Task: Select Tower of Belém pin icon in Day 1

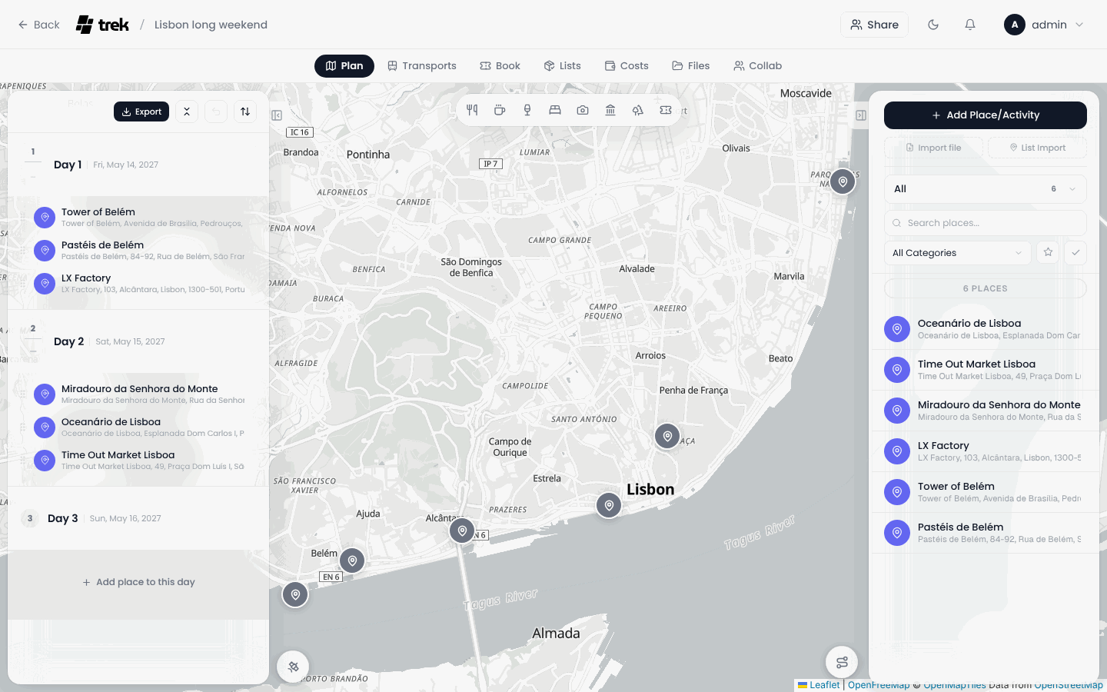Action: click(45, 218)
